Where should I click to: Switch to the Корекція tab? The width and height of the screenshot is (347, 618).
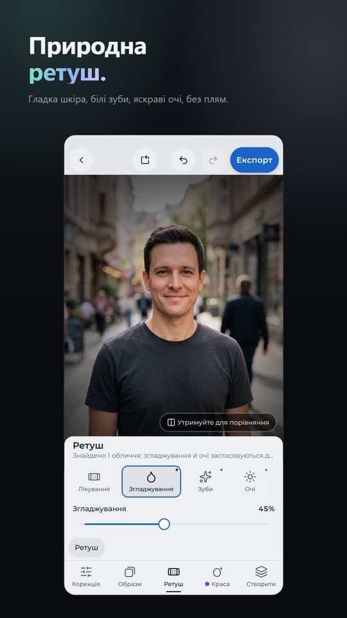click(x=85, y=577)
